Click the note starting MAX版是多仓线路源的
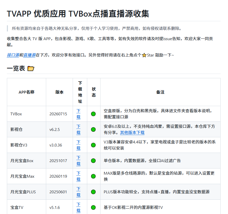Viewport: 228px width, 214px height. [159, 176]
